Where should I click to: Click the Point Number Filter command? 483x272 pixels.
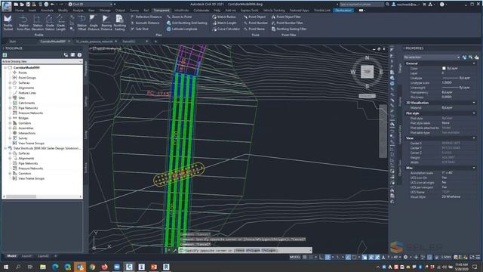point(287,23)
